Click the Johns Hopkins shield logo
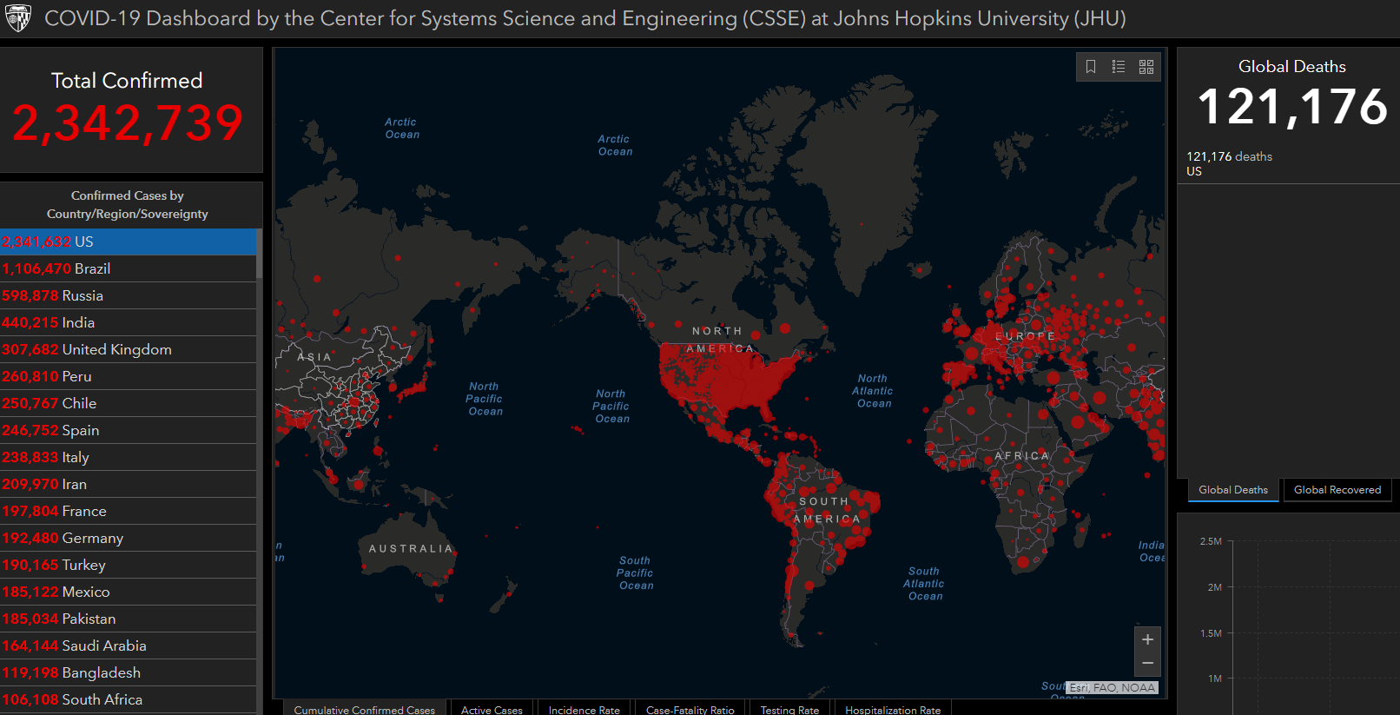The image size is (1400, 715). pos(18,18)
